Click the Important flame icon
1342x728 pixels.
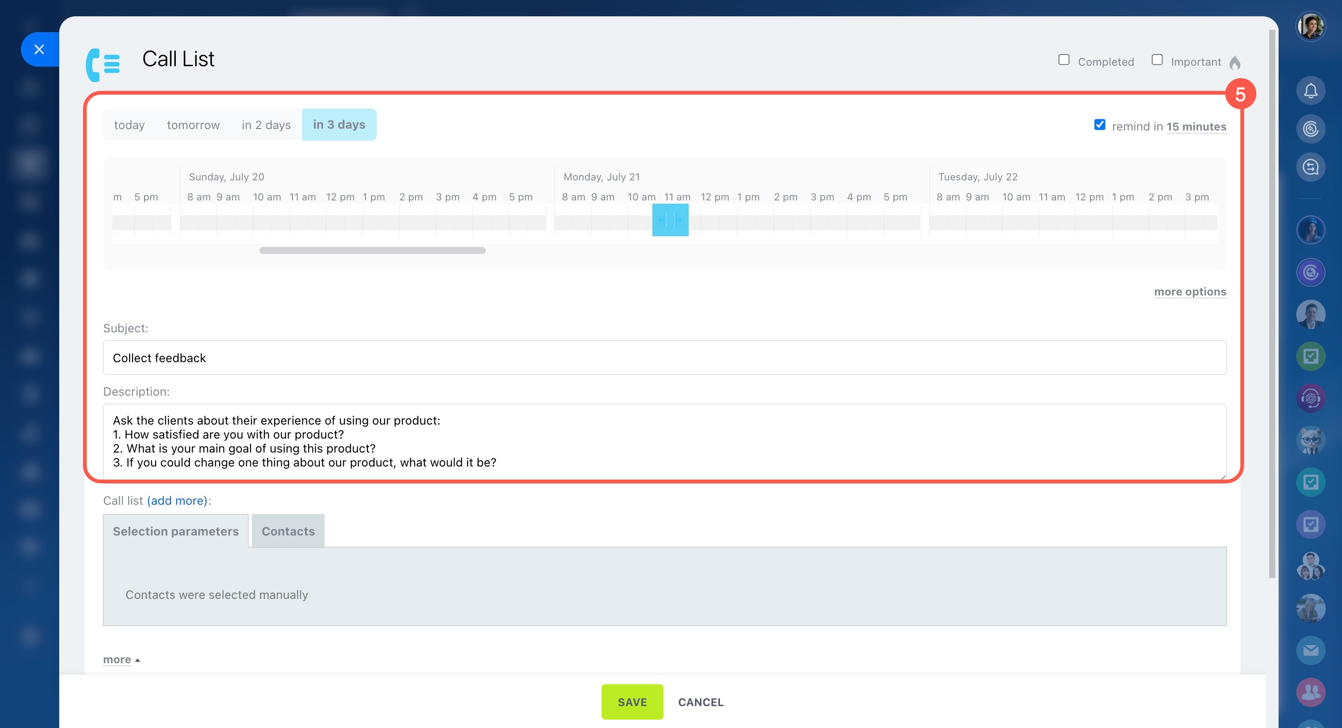click(x=1235, y=63)
